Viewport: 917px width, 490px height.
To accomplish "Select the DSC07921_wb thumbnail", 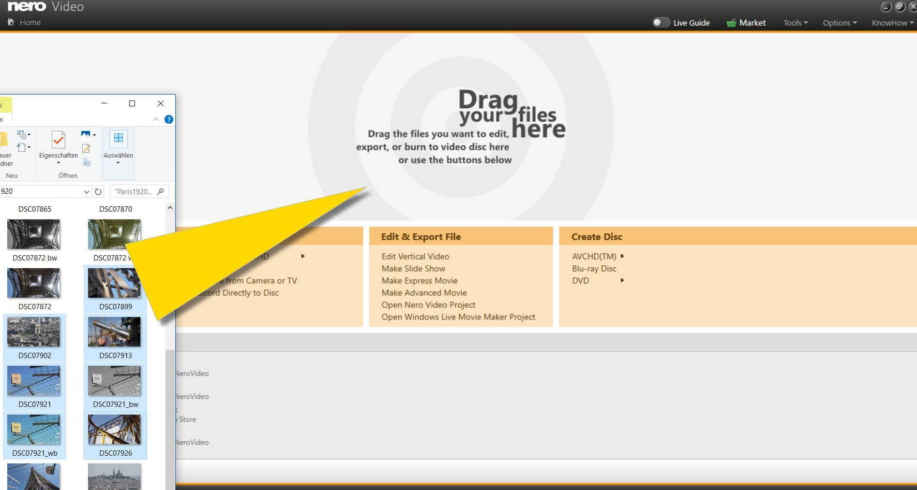I will [34, 430].
